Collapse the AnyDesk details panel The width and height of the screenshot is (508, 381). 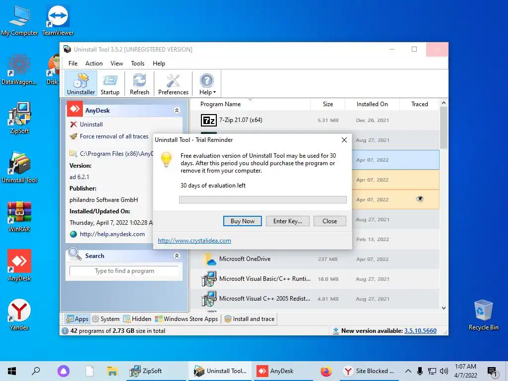point(177,110)
